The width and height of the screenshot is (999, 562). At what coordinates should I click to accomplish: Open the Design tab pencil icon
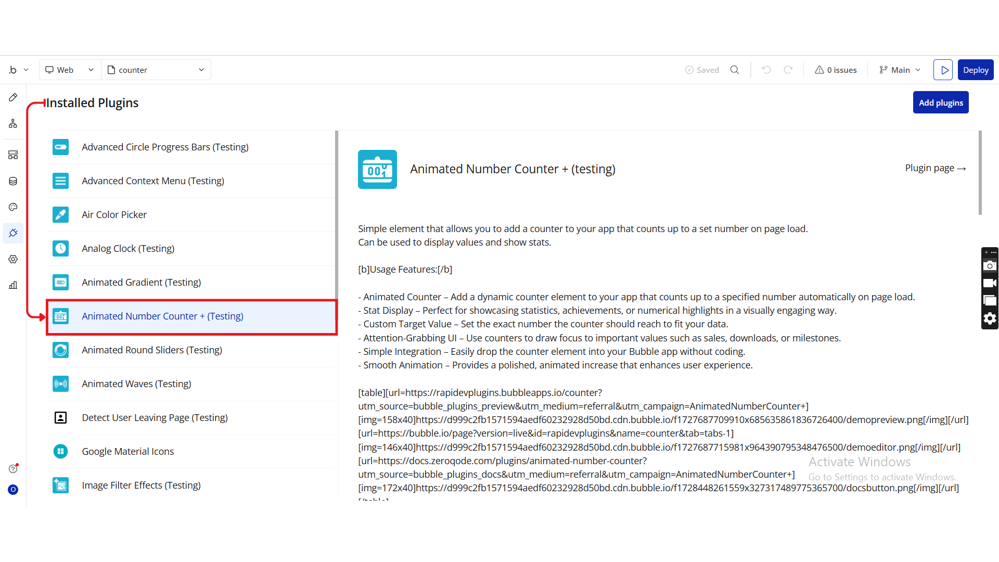(x=13, y=97)
